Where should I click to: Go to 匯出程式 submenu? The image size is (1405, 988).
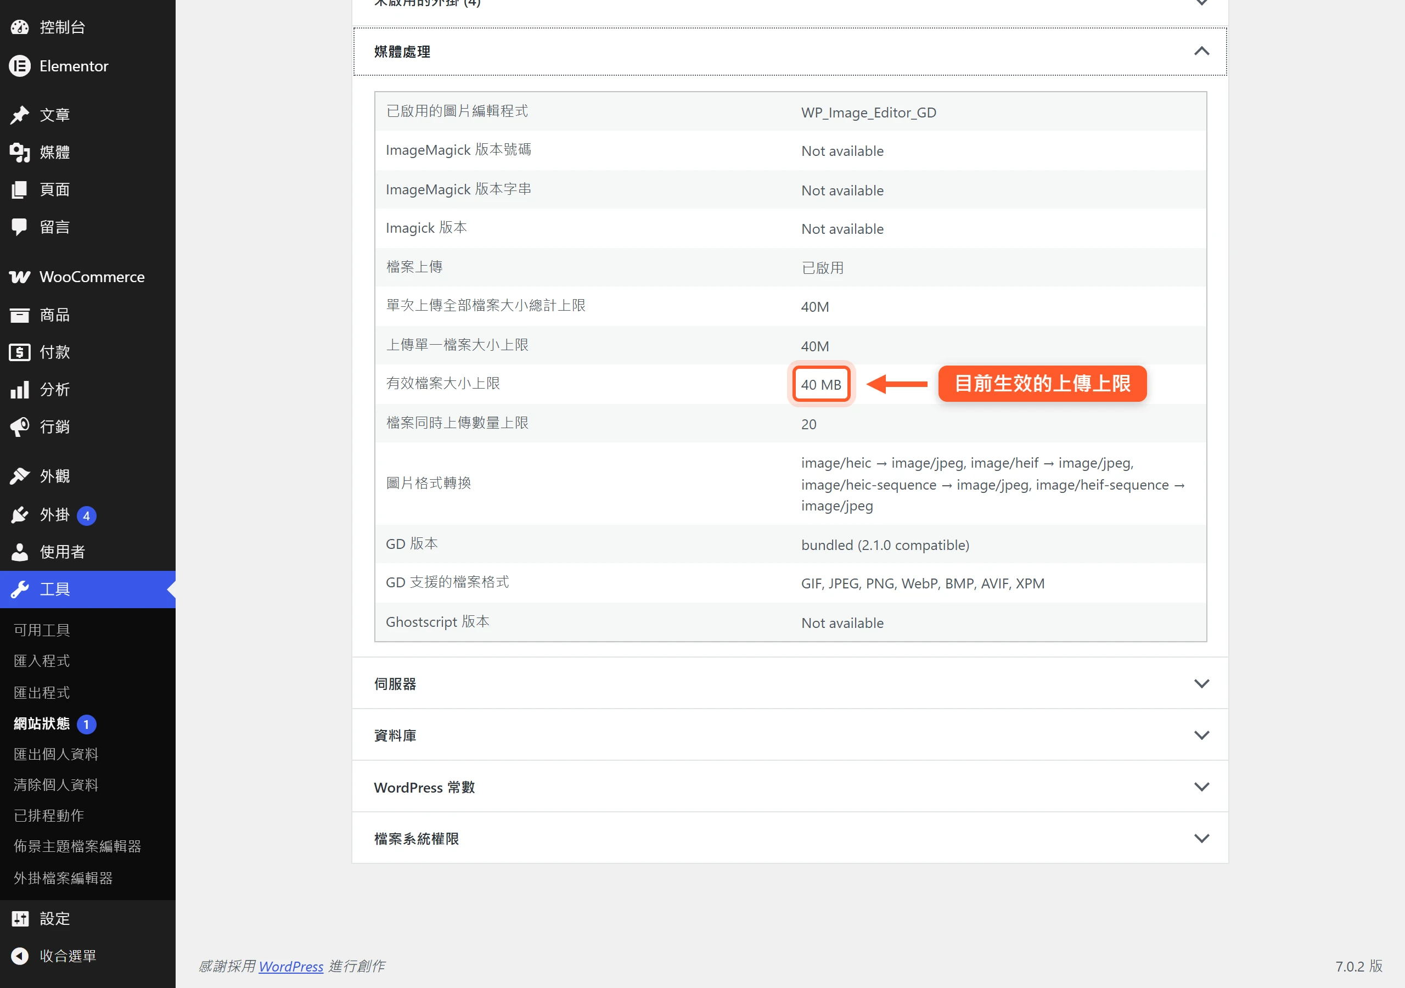42,693
